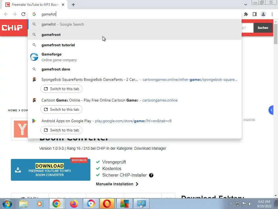The width and height of the screenshot is (278, 209).
Task: Click the browser forward arrow
Action: pos(15,14)
